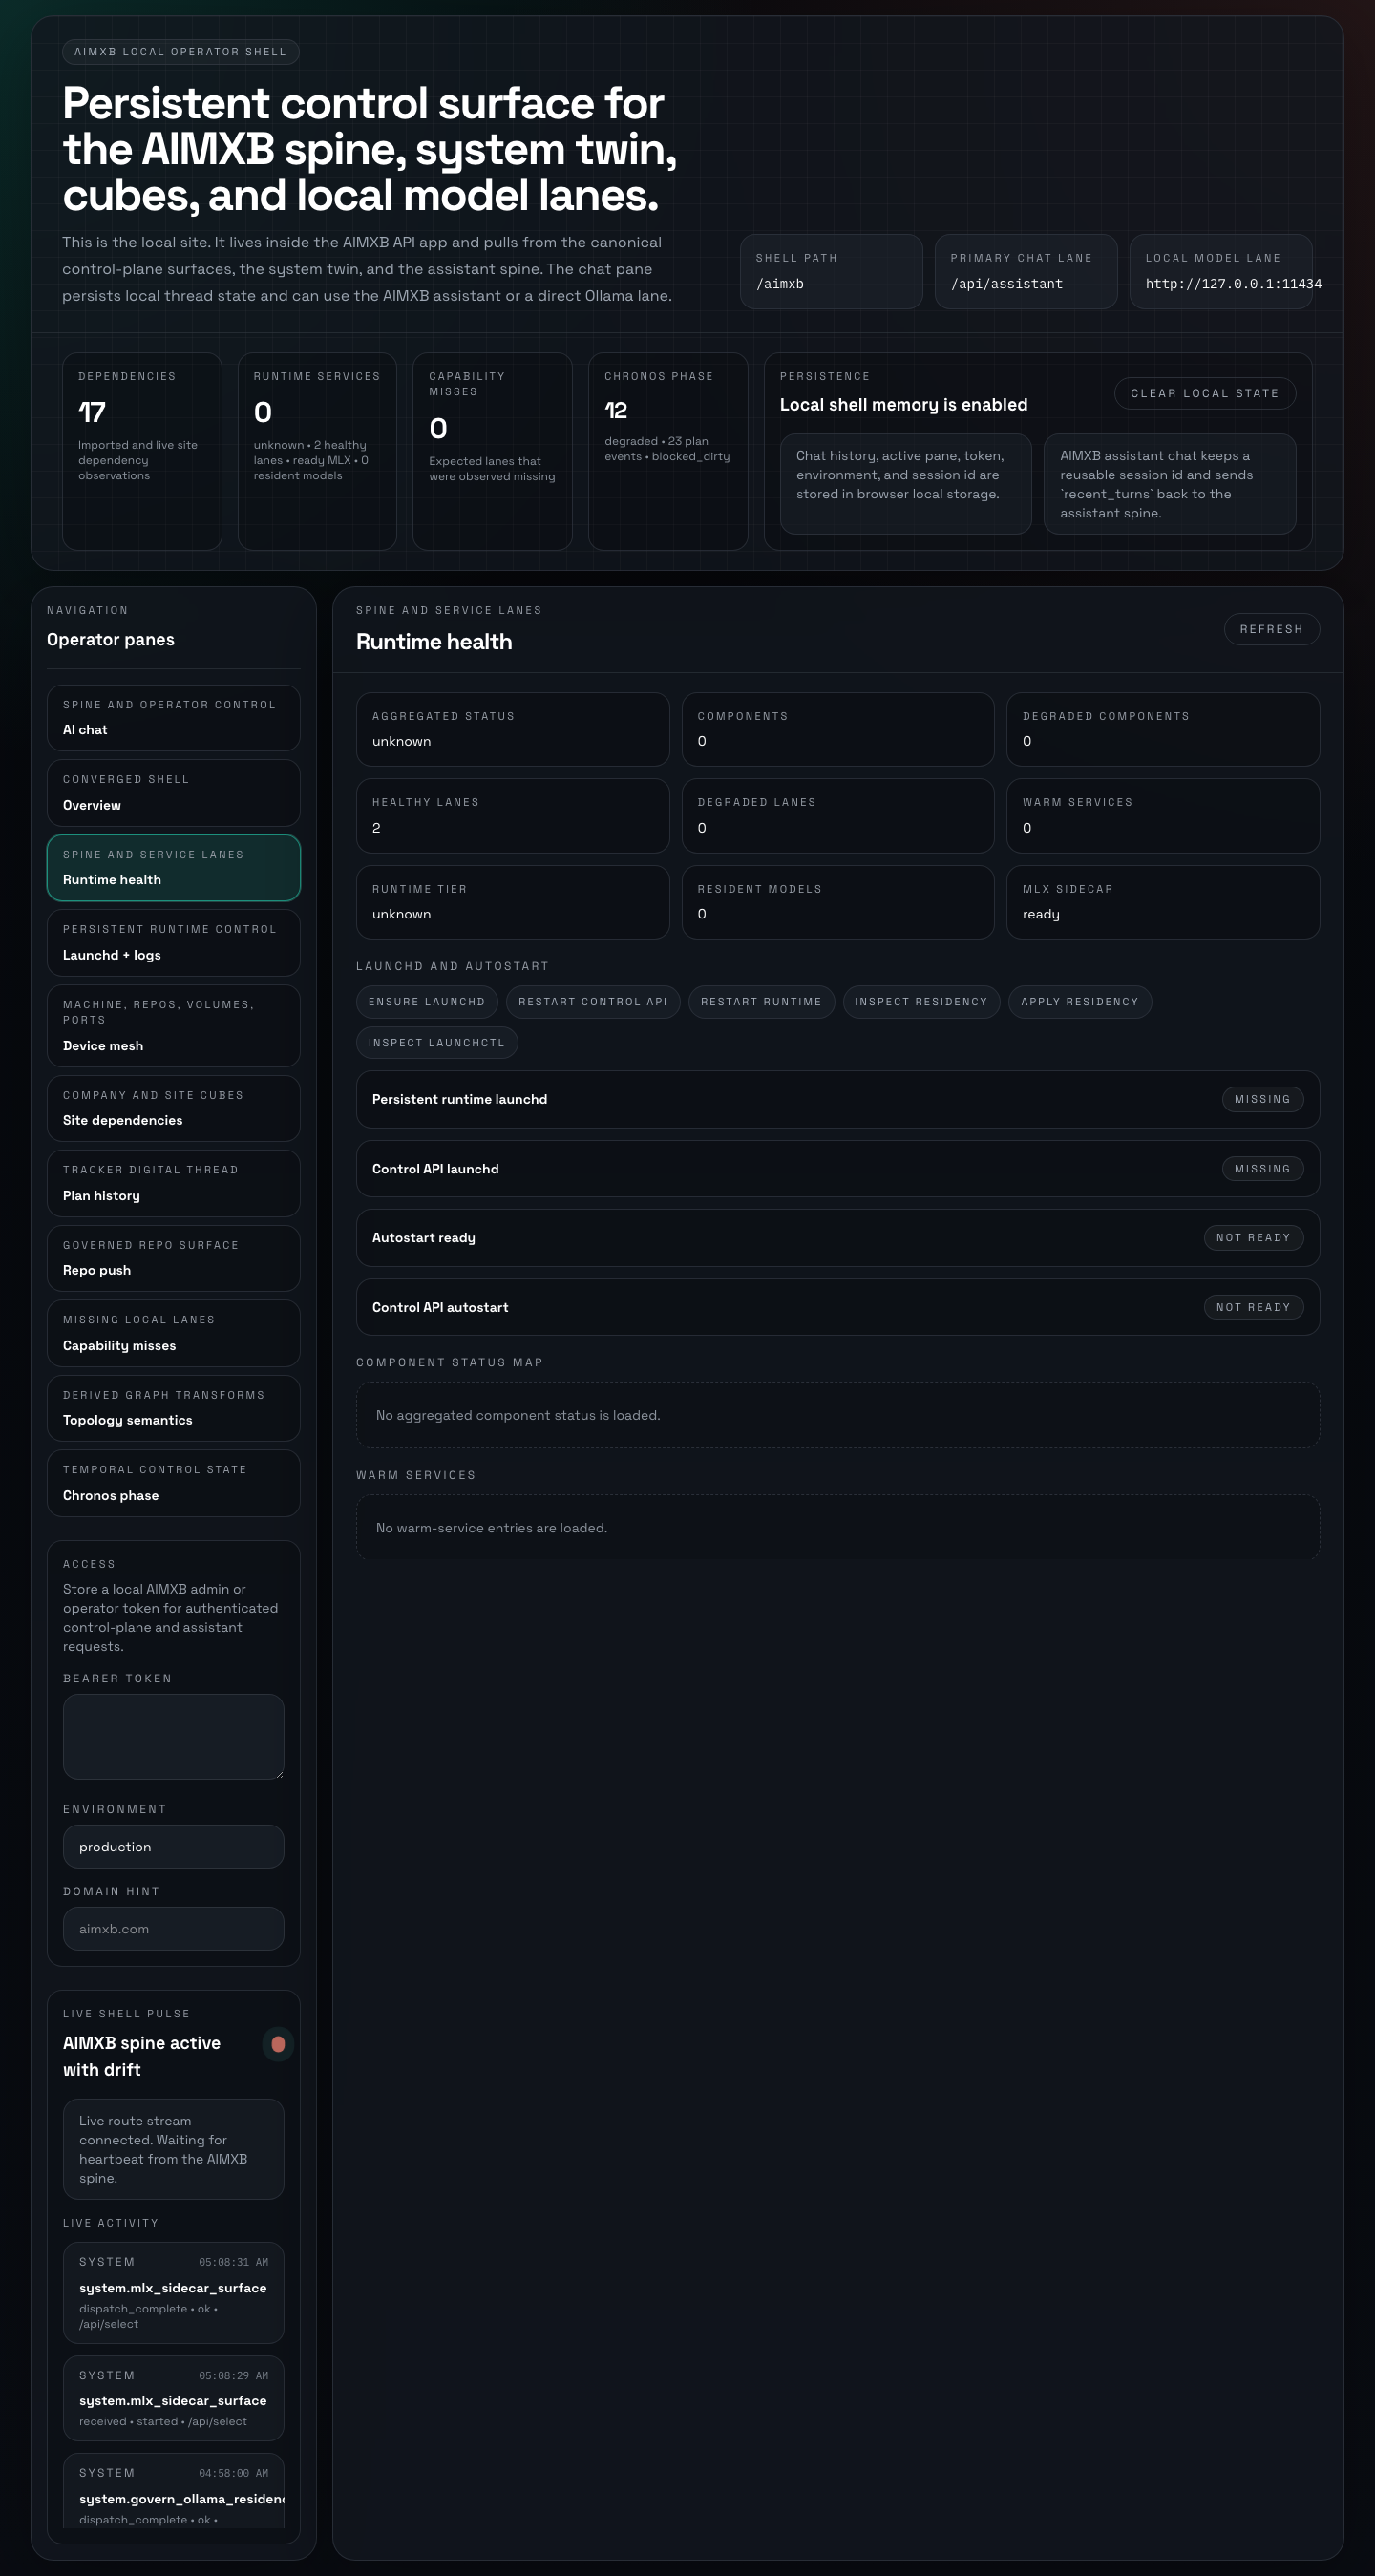Image resolution: width=1375 pixels, height=2576 pixels.
Task: Click the Resident Models tile
Action: coord(838,902)
